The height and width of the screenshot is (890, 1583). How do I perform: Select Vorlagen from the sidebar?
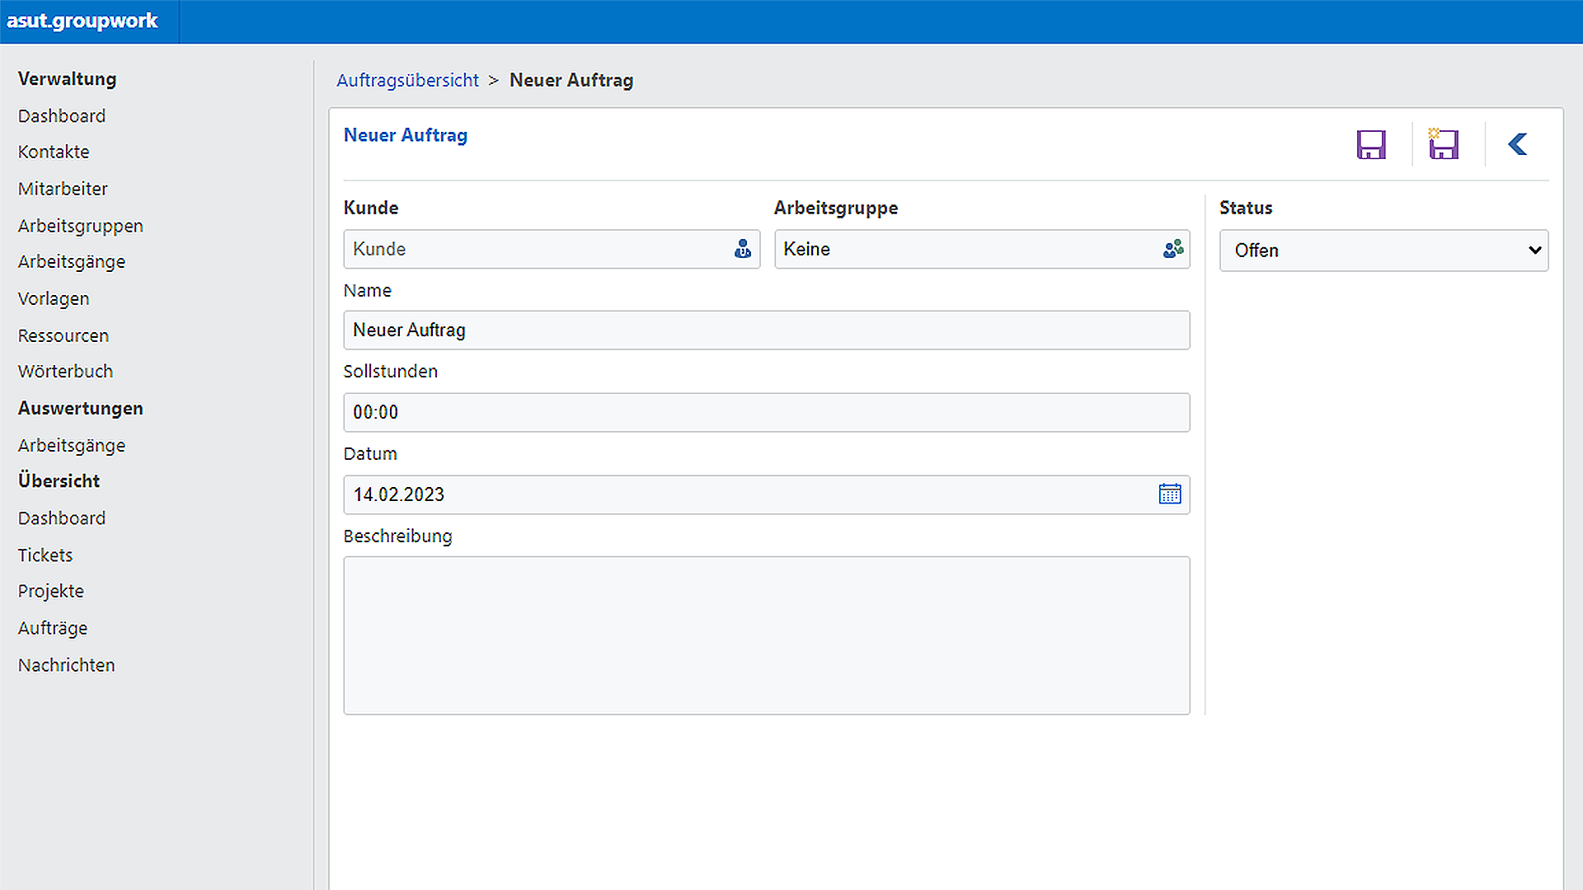point(54,298)
